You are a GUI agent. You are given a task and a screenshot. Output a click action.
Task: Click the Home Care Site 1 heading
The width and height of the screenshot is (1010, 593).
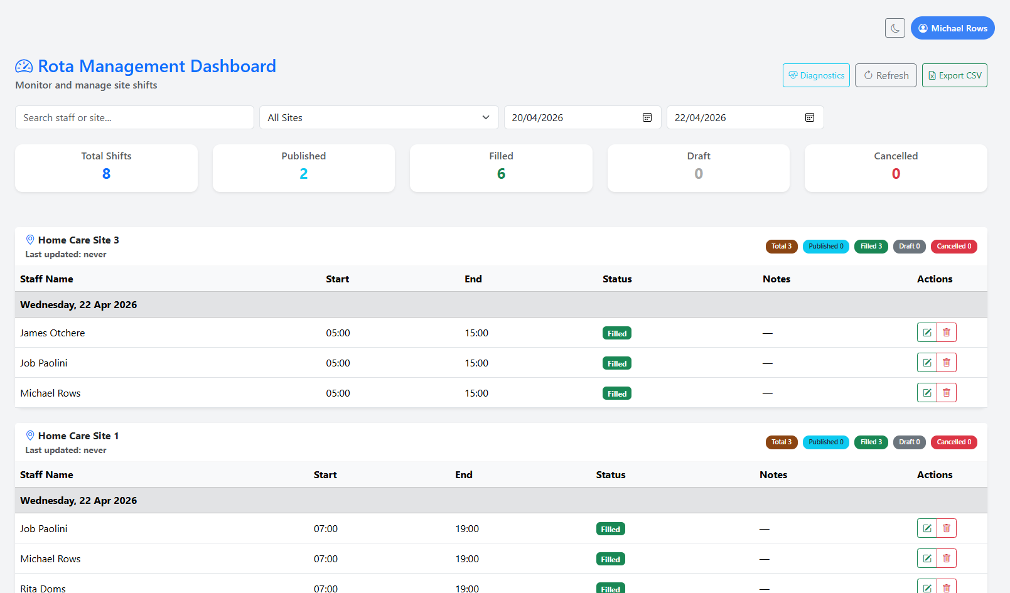(78, 435)
